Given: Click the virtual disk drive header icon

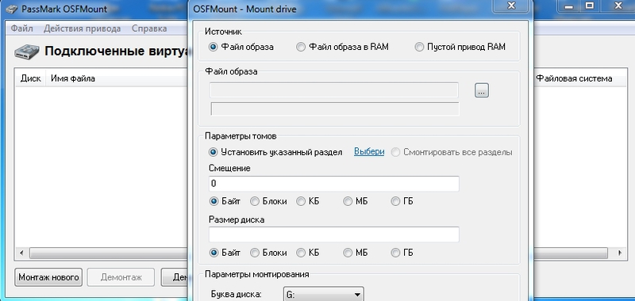Looking at the screenshot, I should pyautogui.click(x=27, y=52).
